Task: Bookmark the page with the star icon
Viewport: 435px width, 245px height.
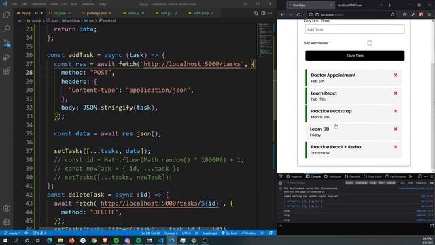Action: click(392, 15)
